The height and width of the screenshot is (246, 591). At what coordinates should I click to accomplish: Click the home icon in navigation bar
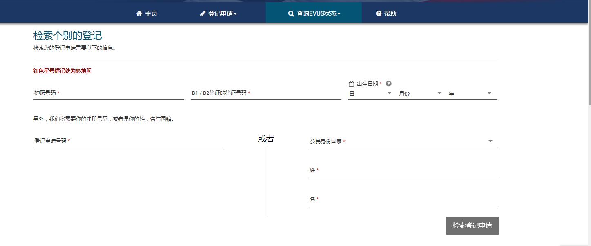click(x=139, y=13)
